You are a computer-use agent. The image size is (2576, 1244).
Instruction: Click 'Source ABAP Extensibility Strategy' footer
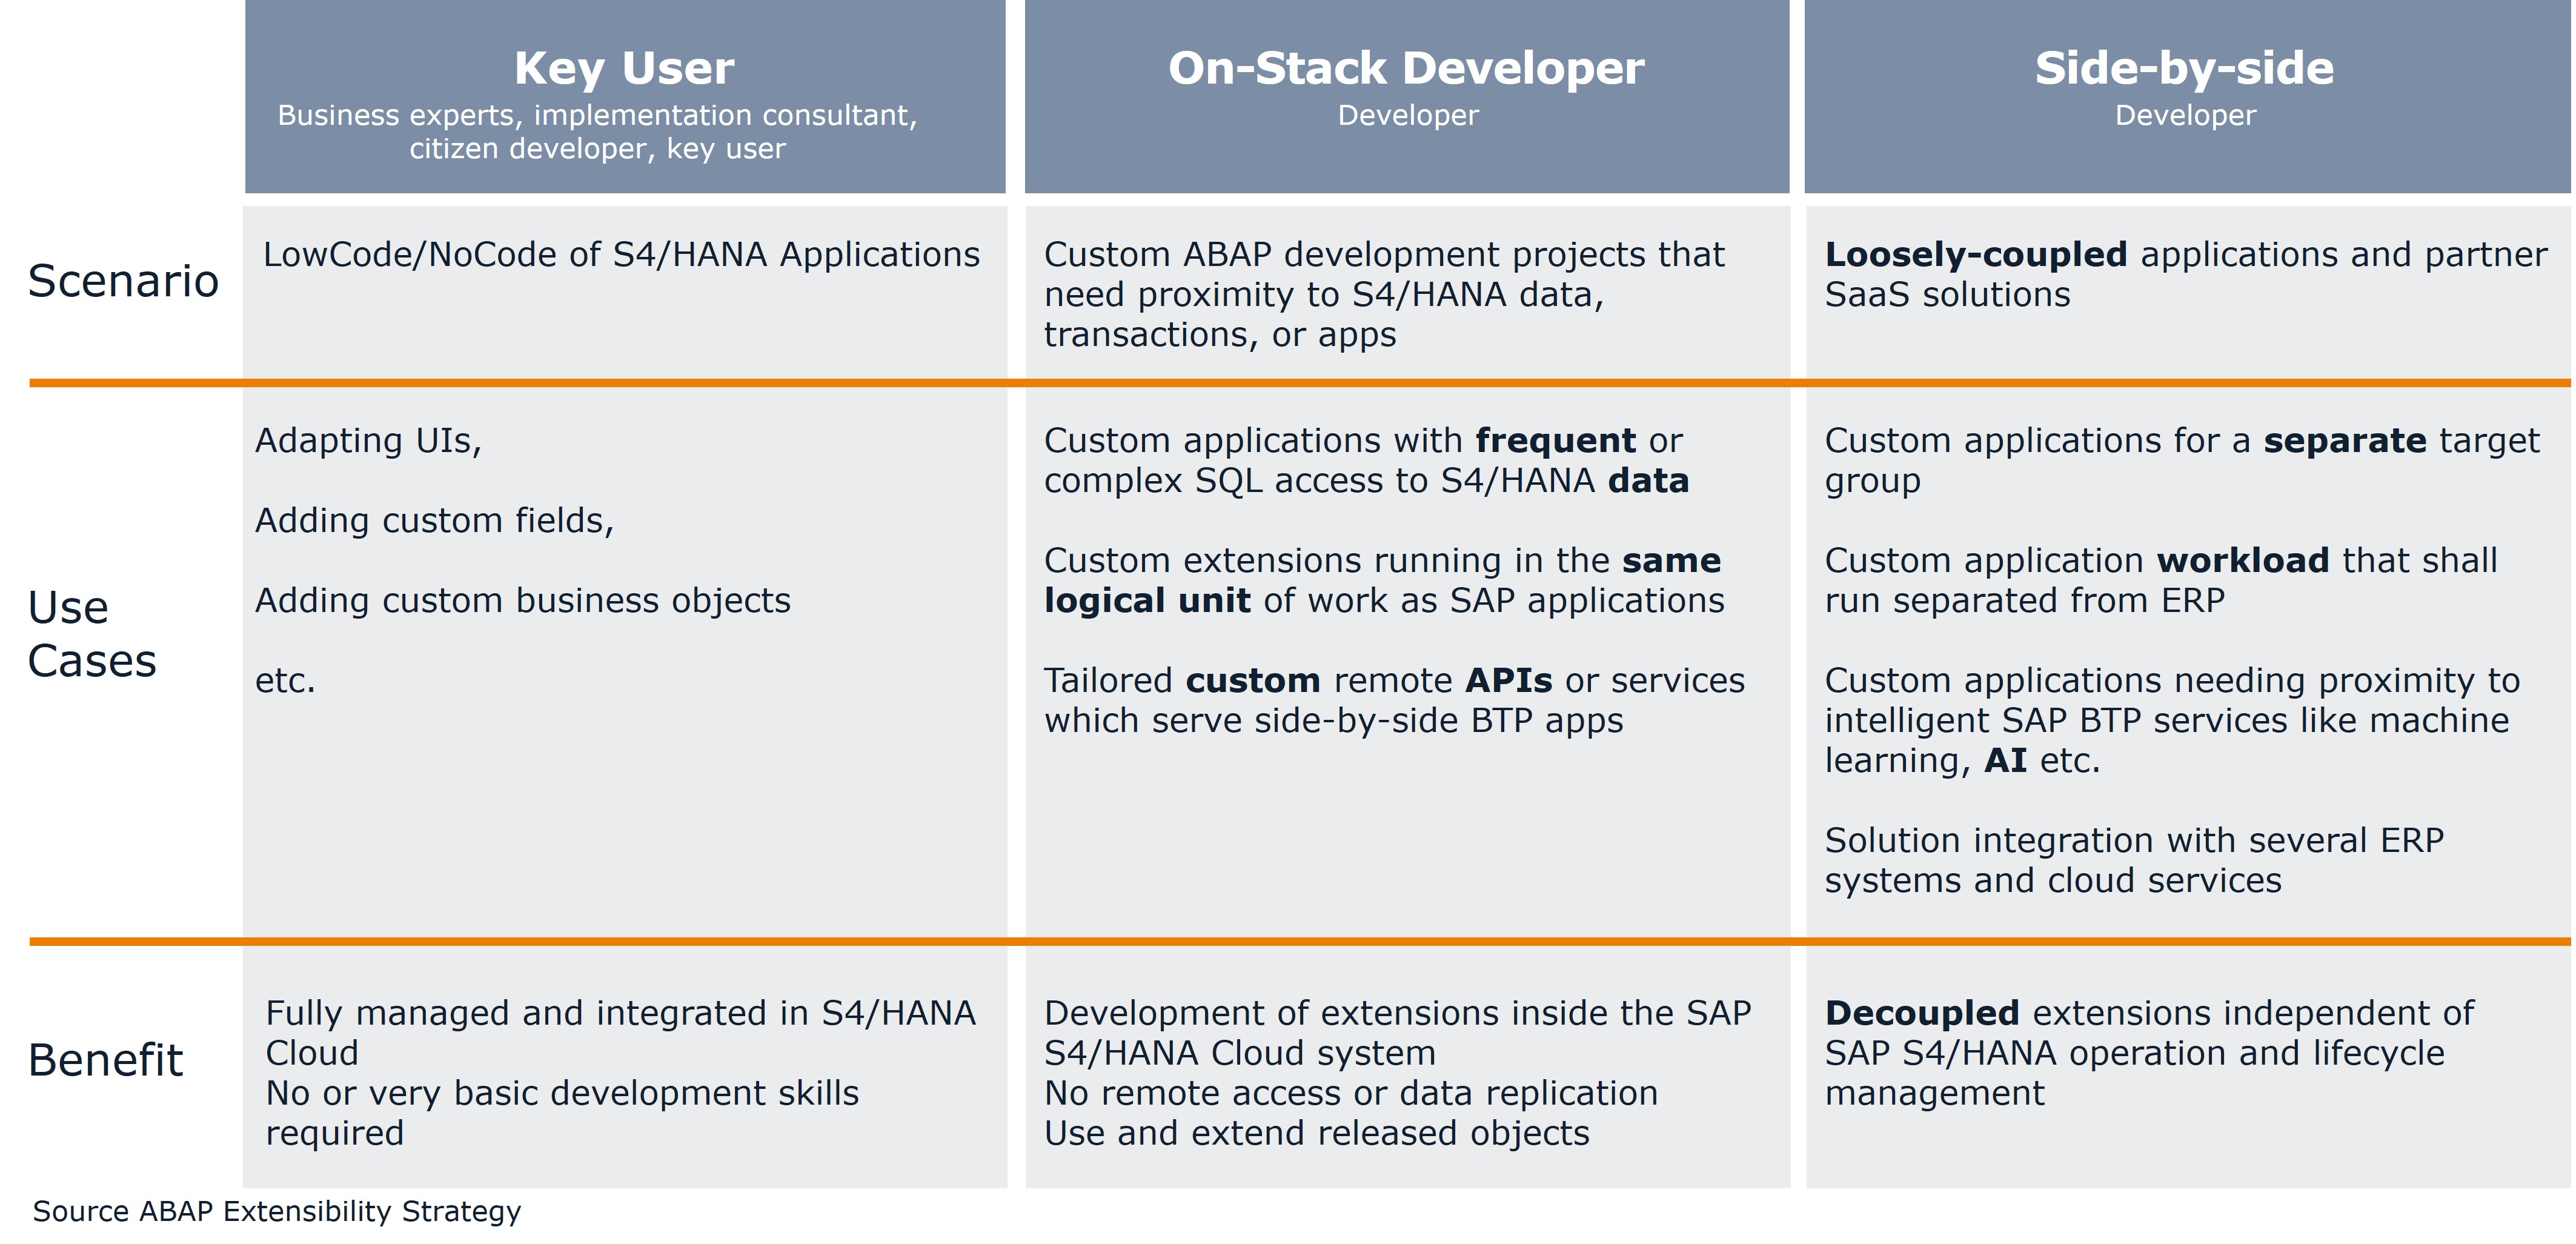pyautogui.click(x=277, y=1212)
